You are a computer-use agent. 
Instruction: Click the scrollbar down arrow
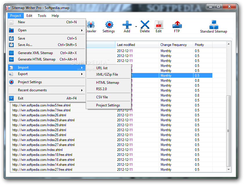229,169
